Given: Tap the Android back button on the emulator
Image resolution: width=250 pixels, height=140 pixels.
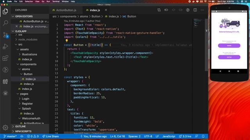Looking at the screenshot, I should [220, 71].
